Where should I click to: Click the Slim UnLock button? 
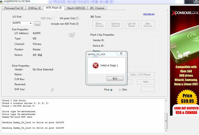click(x=148, y=25)
